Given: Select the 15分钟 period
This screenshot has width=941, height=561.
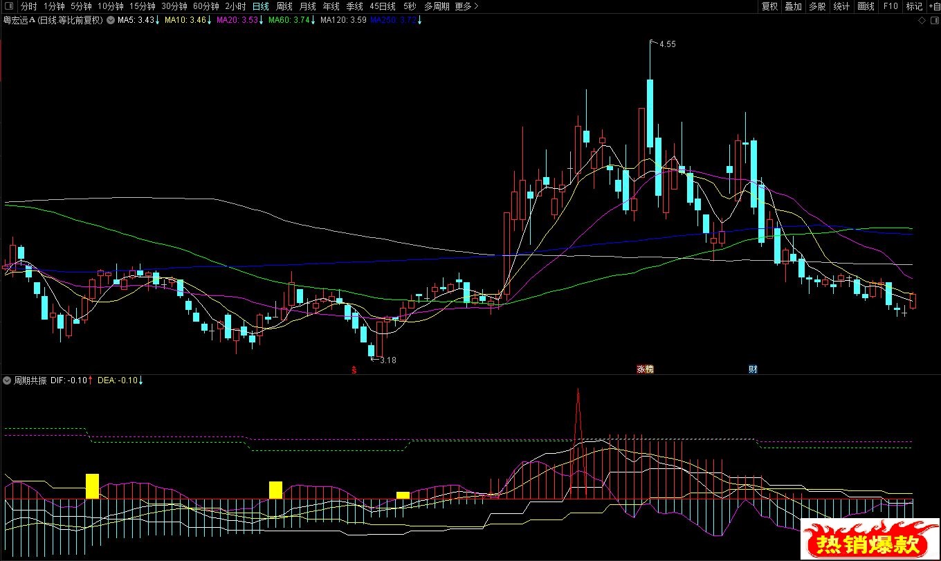Looking at the screenshot, I should click(x=143, y=6).
